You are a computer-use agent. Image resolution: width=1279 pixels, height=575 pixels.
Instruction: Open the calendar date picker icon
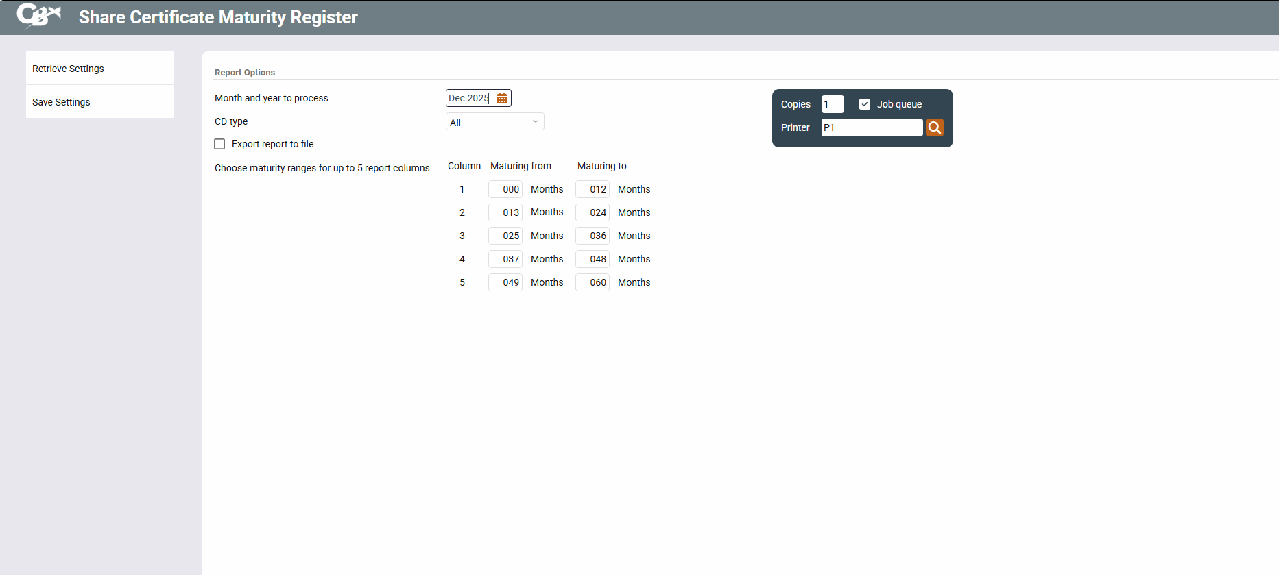point(502,99)
